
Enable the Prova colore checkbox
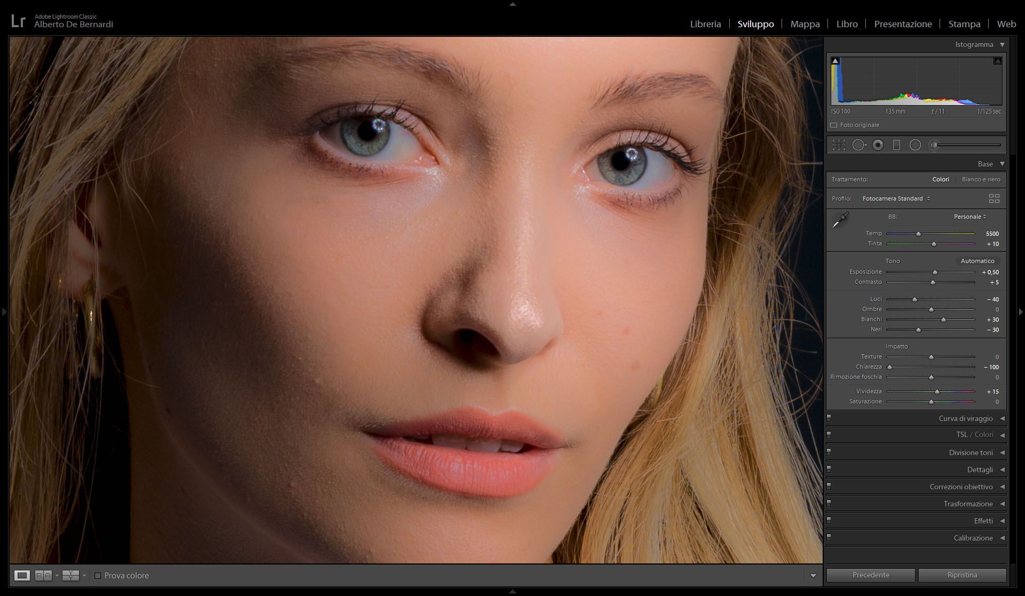point(98,576)
